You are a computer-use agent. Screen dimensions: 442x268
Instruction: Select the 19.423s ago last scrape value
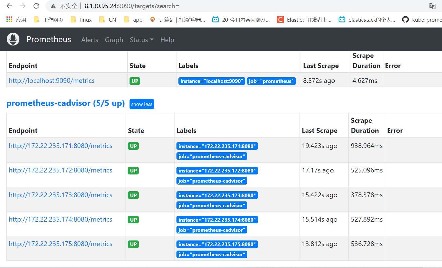(x=320, y=146)
